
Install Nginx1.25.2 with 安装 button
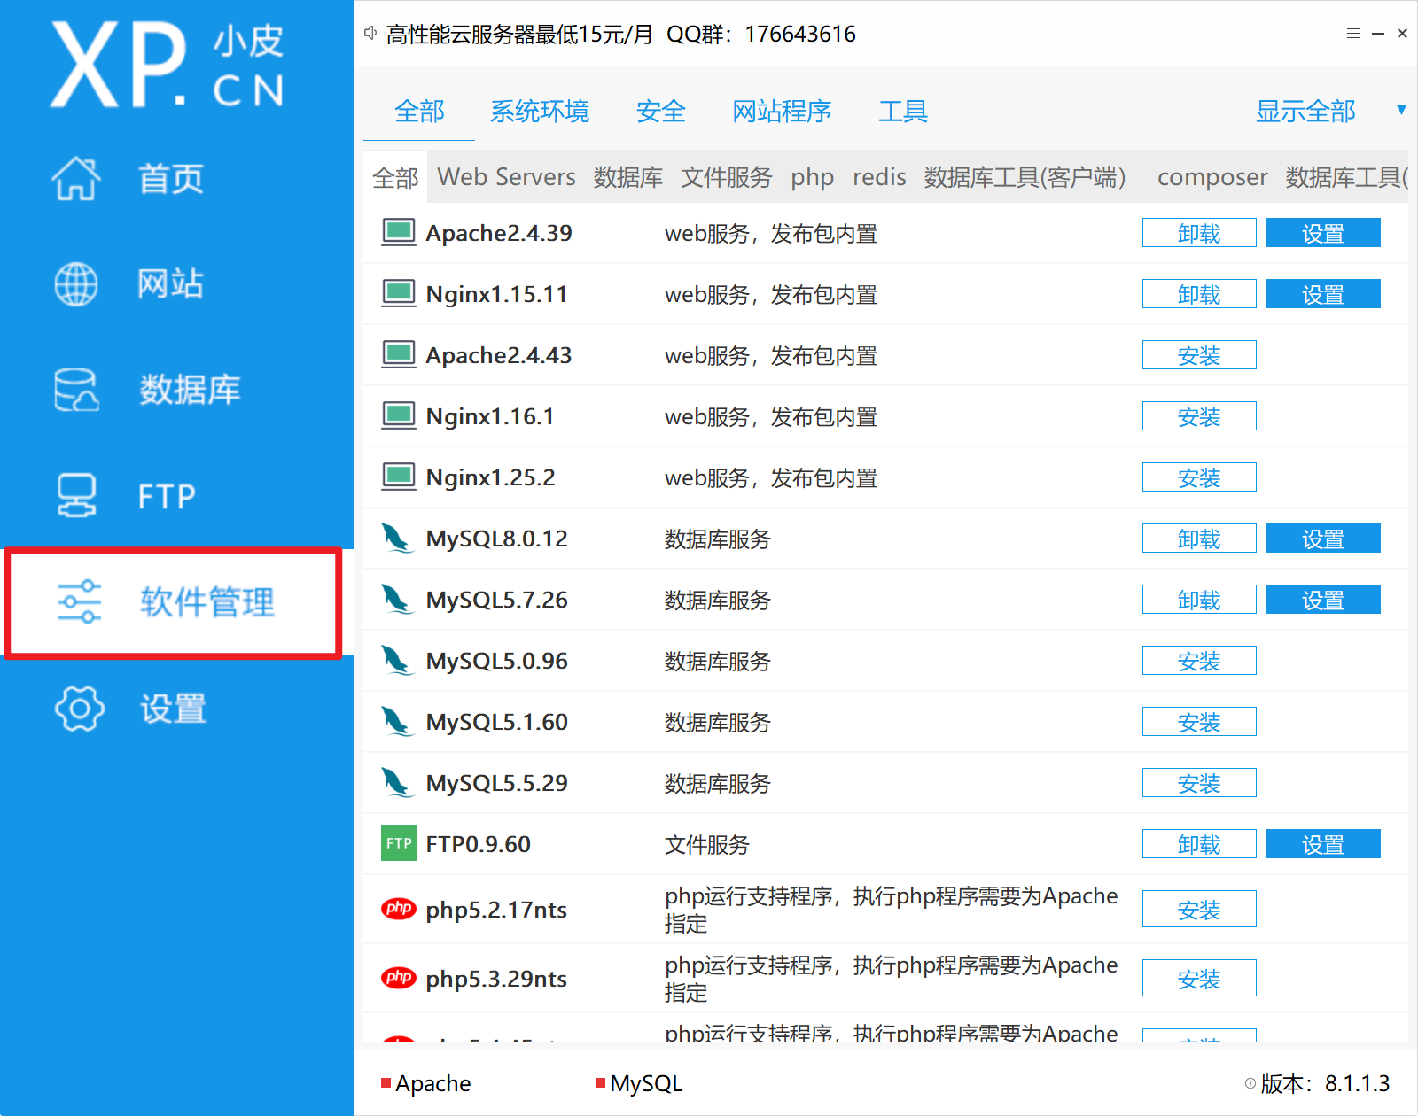1199,477
